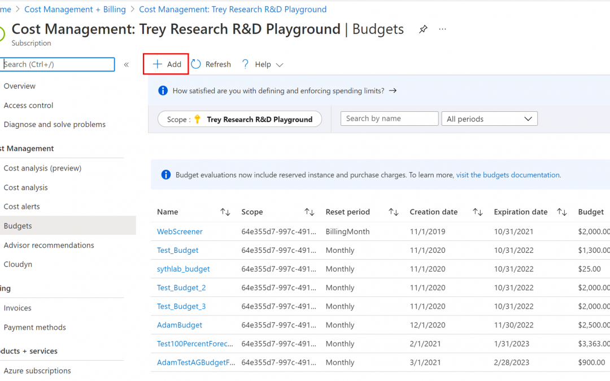Click the 11/1/2019 creation date
Image resolution: width=610 pixels, height=381 pixels.
click(428, 232)
